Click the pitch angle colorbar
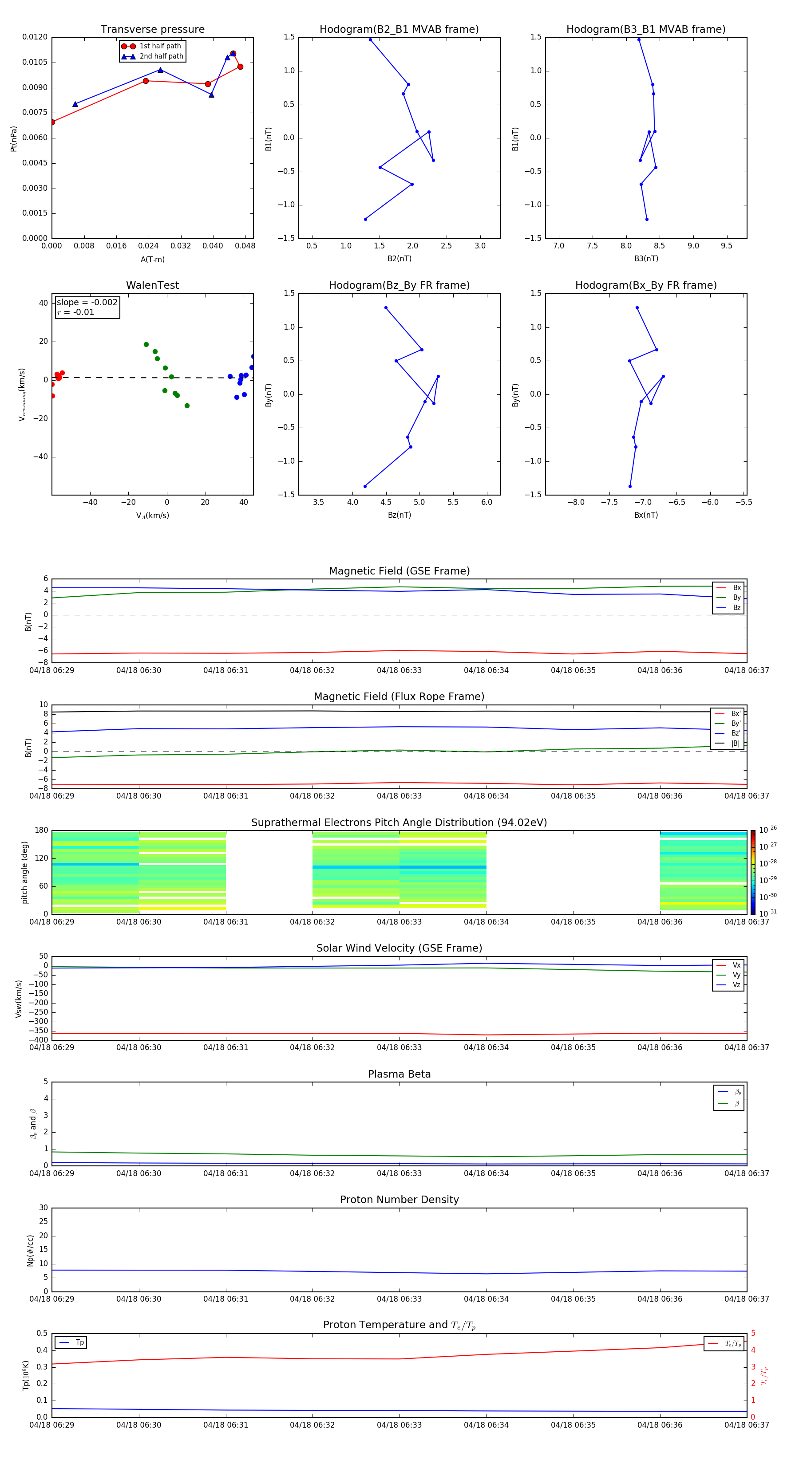Screen dimensions: 799x1464 point(753,872)
